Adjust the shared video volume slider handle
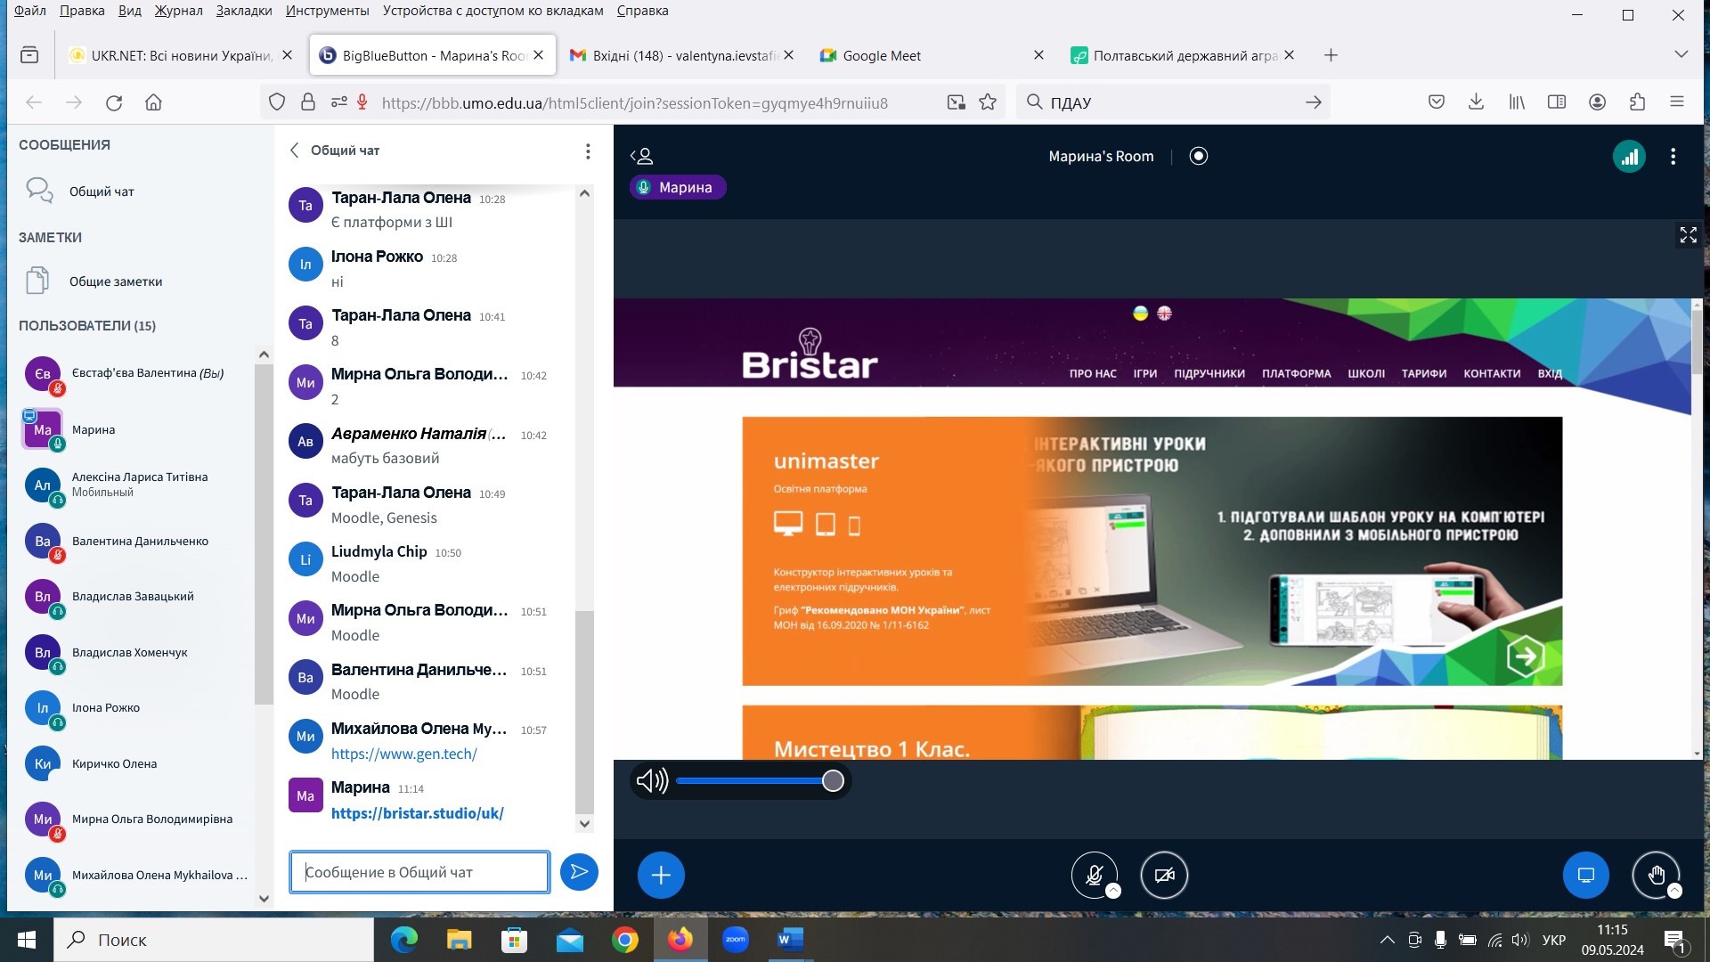Screen dimensions: 1710x962 pyautogui.click(x=833, y=781)
